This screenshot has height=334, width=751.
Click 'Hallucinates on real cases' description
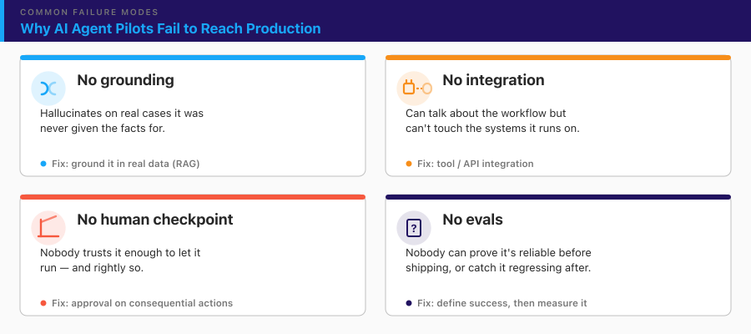(122, 121)
